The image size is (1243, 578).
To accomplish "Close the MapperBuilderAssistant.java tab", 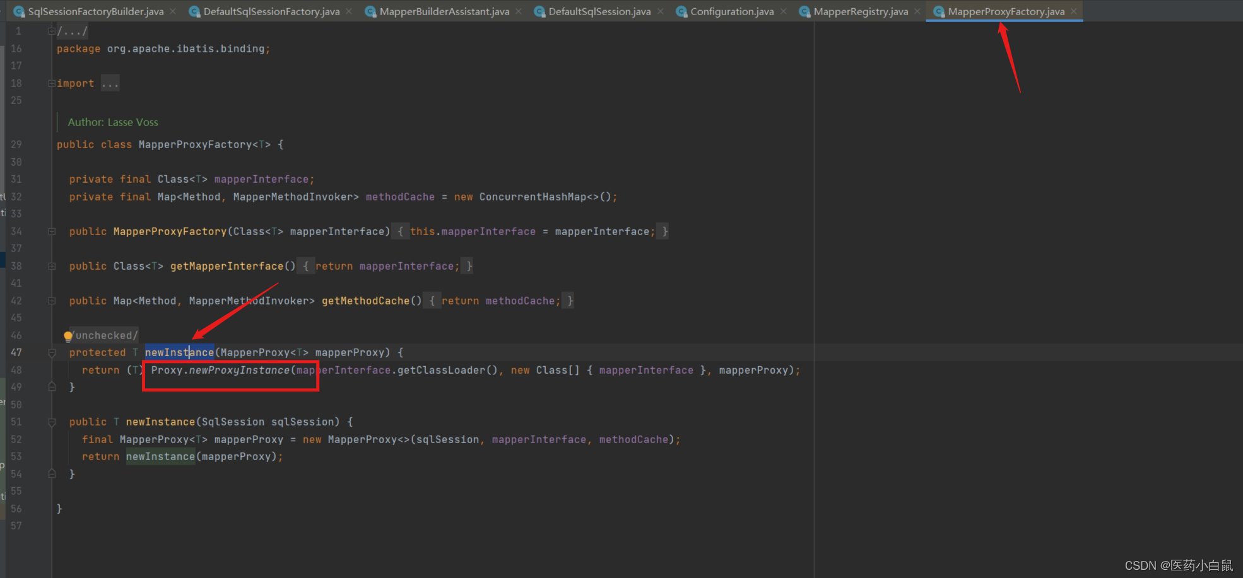I will (519, 11).
